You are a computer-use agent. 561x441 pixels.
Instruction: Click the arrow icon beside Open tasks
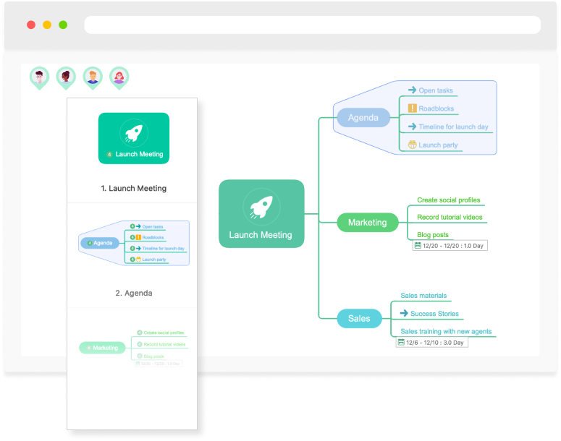tap(412, 90)
